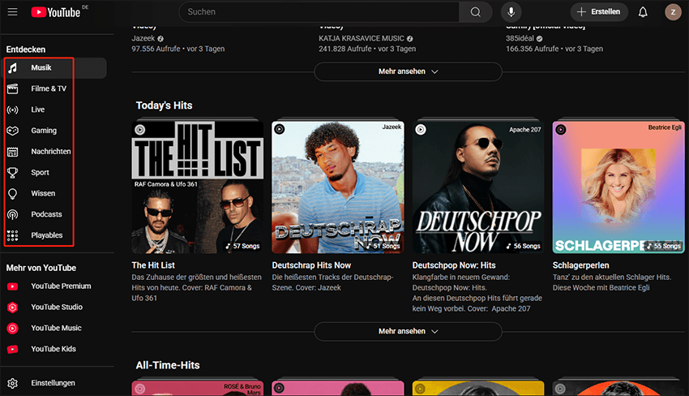Open the Jazeek channel link
This screenshot has height=396, width=689.
[x=143, y=39]
